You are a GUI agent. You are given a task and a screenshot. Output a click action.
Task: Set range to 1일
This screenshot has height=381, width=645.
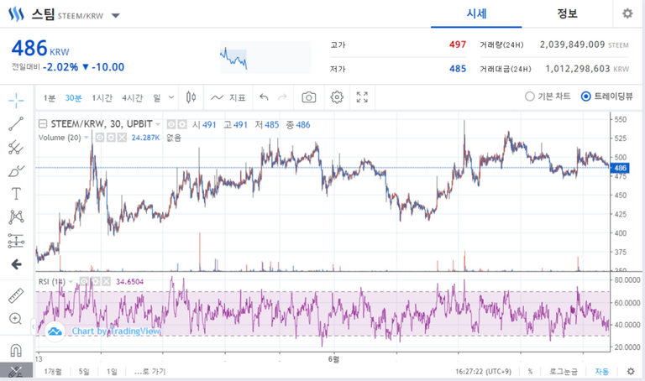point(112,372)
